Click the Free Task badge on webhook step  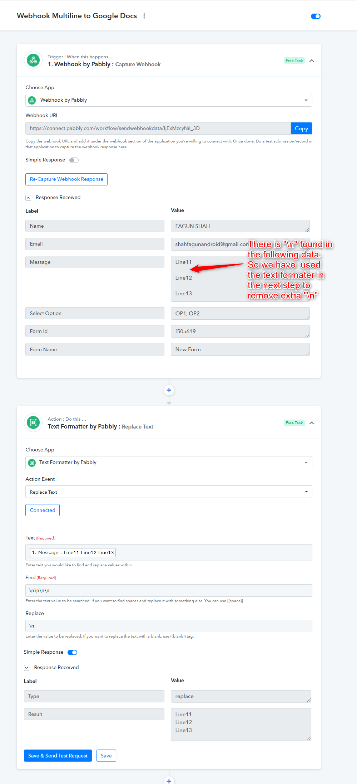(294, 61)
